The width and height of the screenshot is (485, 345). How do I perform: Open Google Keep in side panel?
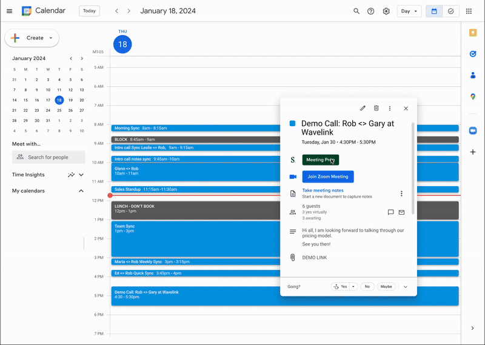coord(473,33)
